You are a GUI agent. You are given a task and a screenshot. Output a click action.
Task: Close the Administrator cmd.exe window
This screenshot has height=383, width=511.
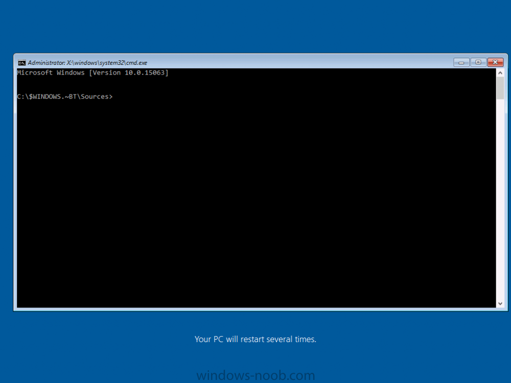pyautogui.click(x=495, y=62)
